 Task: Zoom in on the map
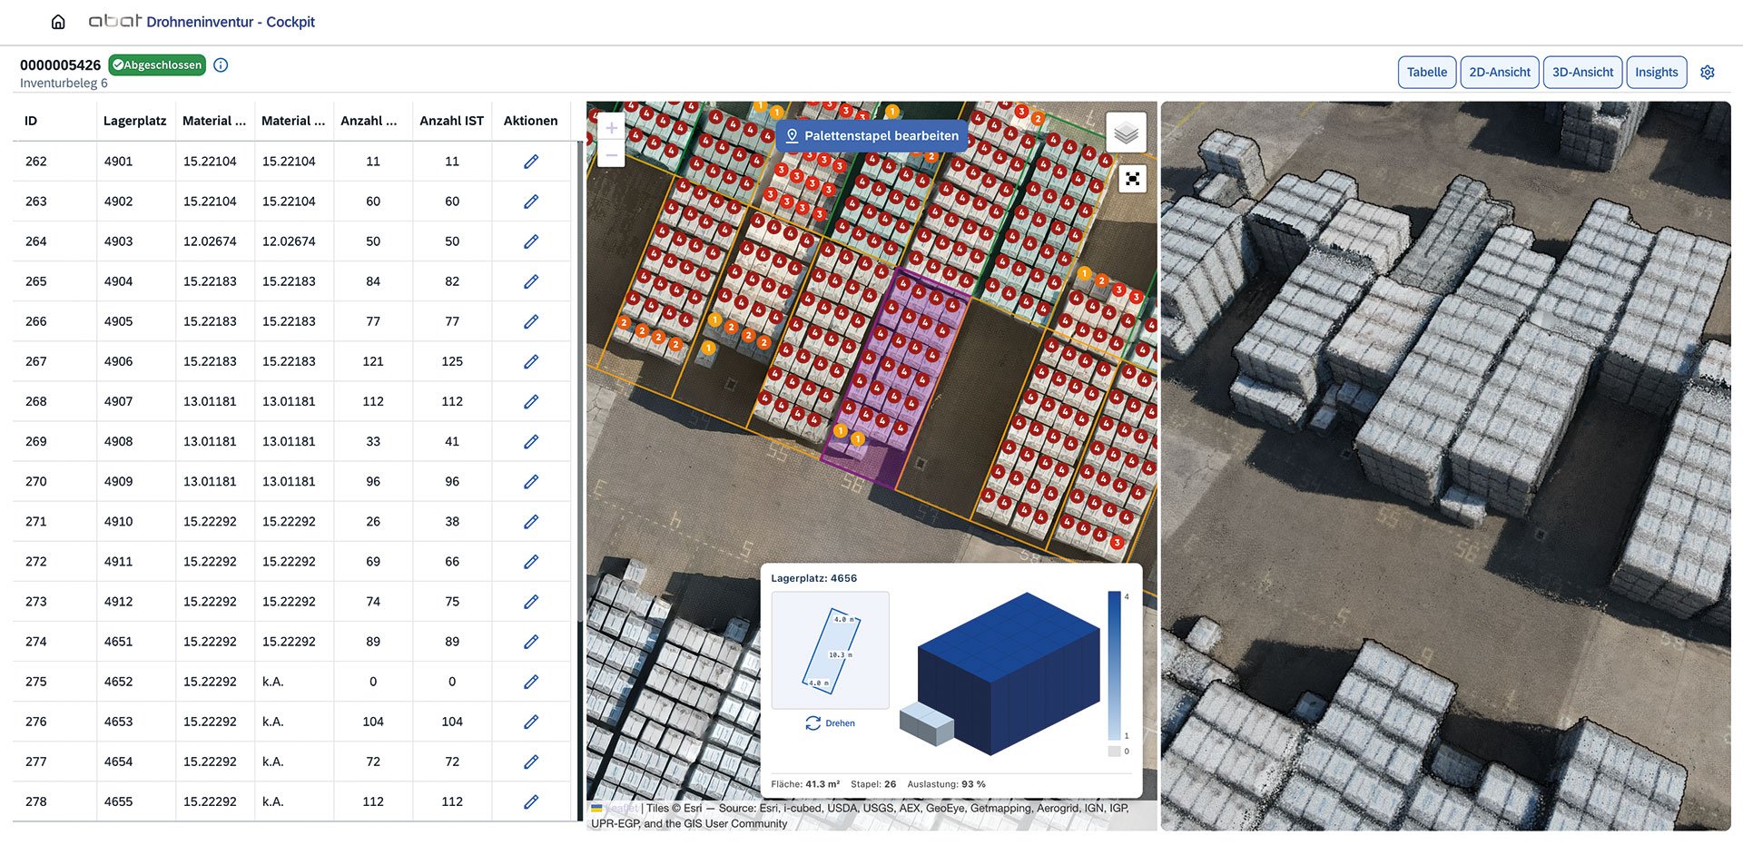(x=611, y=128)
